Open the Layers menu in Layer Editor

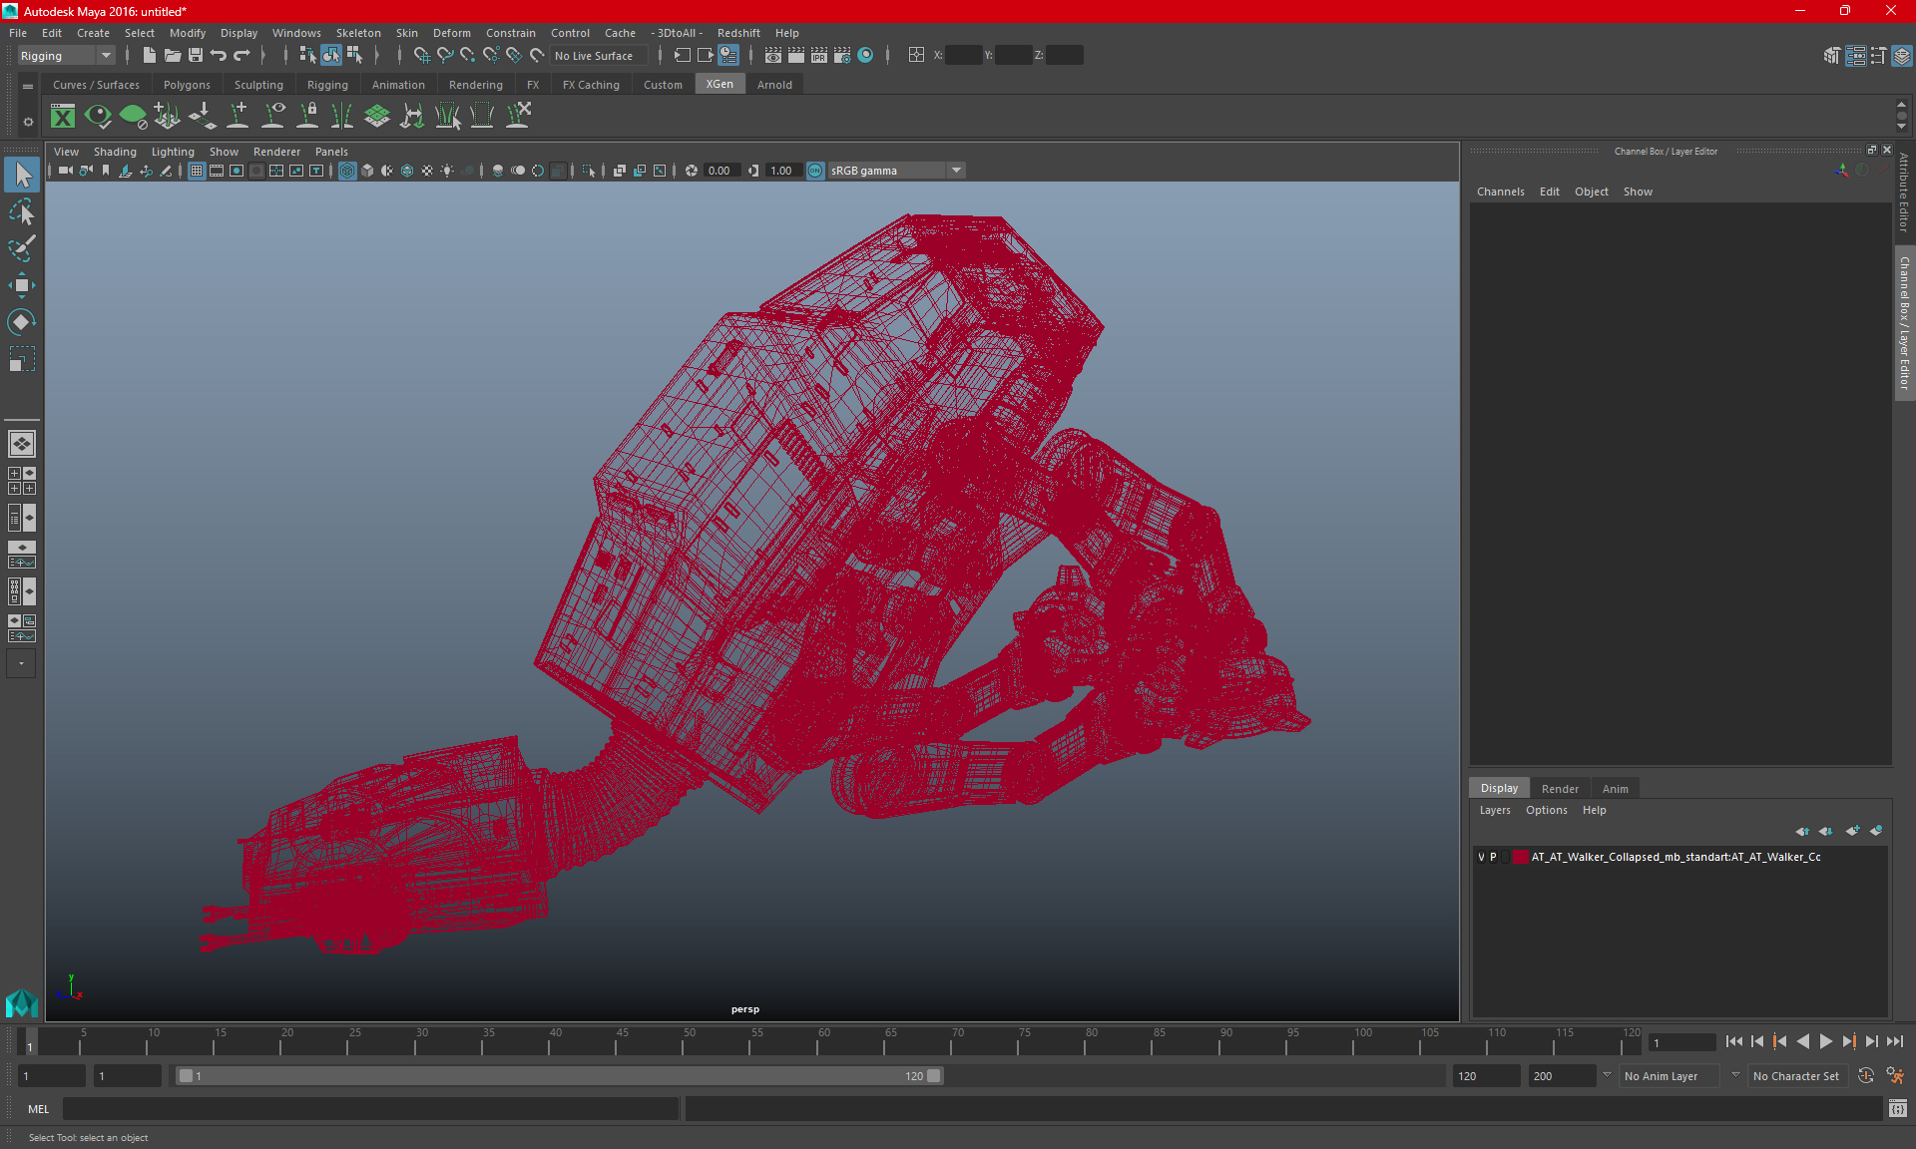(x=1495, y=810)
